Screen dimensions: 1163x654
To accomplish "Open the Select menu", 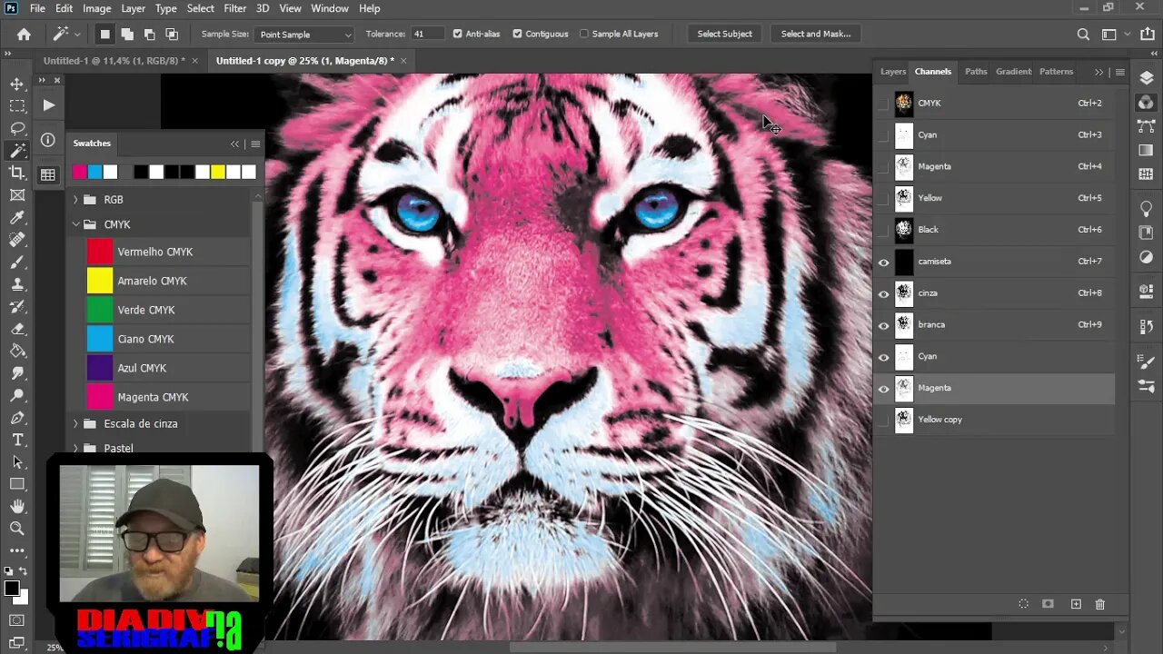I will click(201, 8).
